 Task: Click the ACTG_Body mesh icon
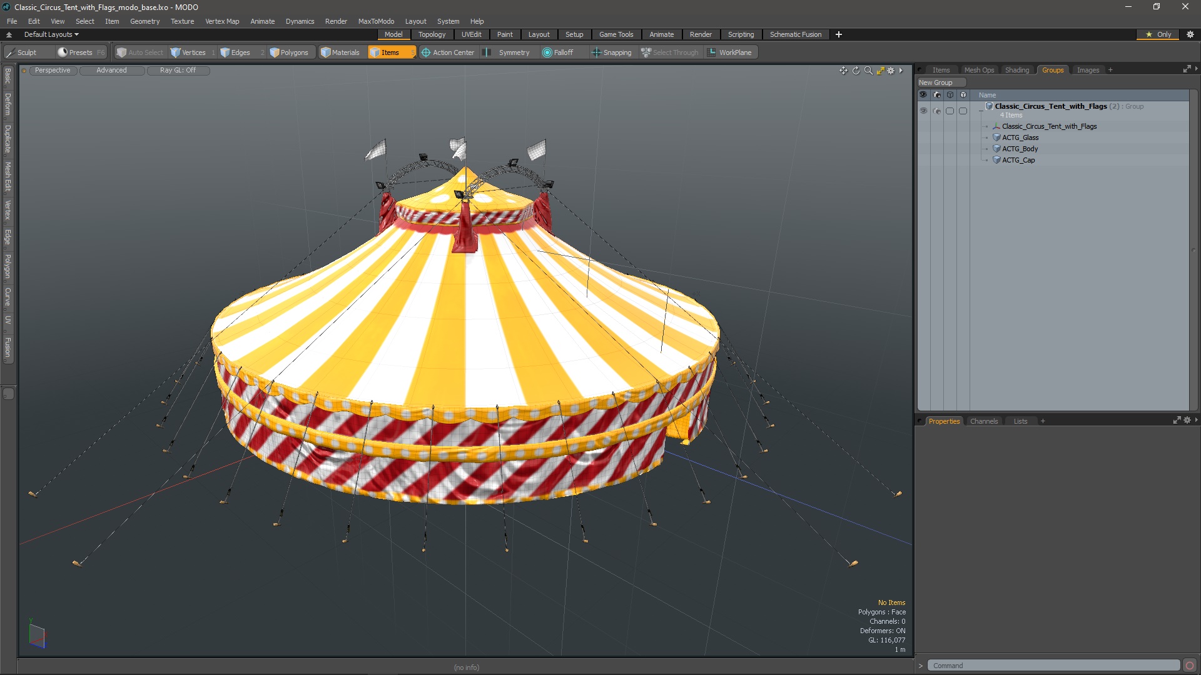tap(996, 149)
